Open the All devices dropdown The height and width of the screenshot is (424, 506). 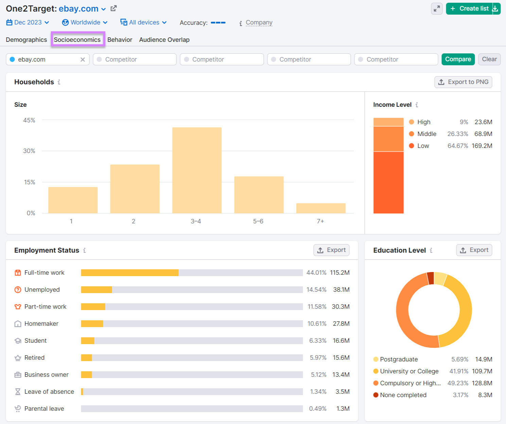[144, 22]
